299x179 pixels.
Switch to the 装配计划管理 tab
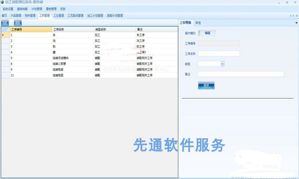[115, 16]
